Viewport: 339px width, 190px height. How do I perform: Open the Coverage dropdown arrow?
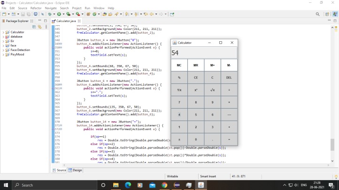tap(73, 14)
